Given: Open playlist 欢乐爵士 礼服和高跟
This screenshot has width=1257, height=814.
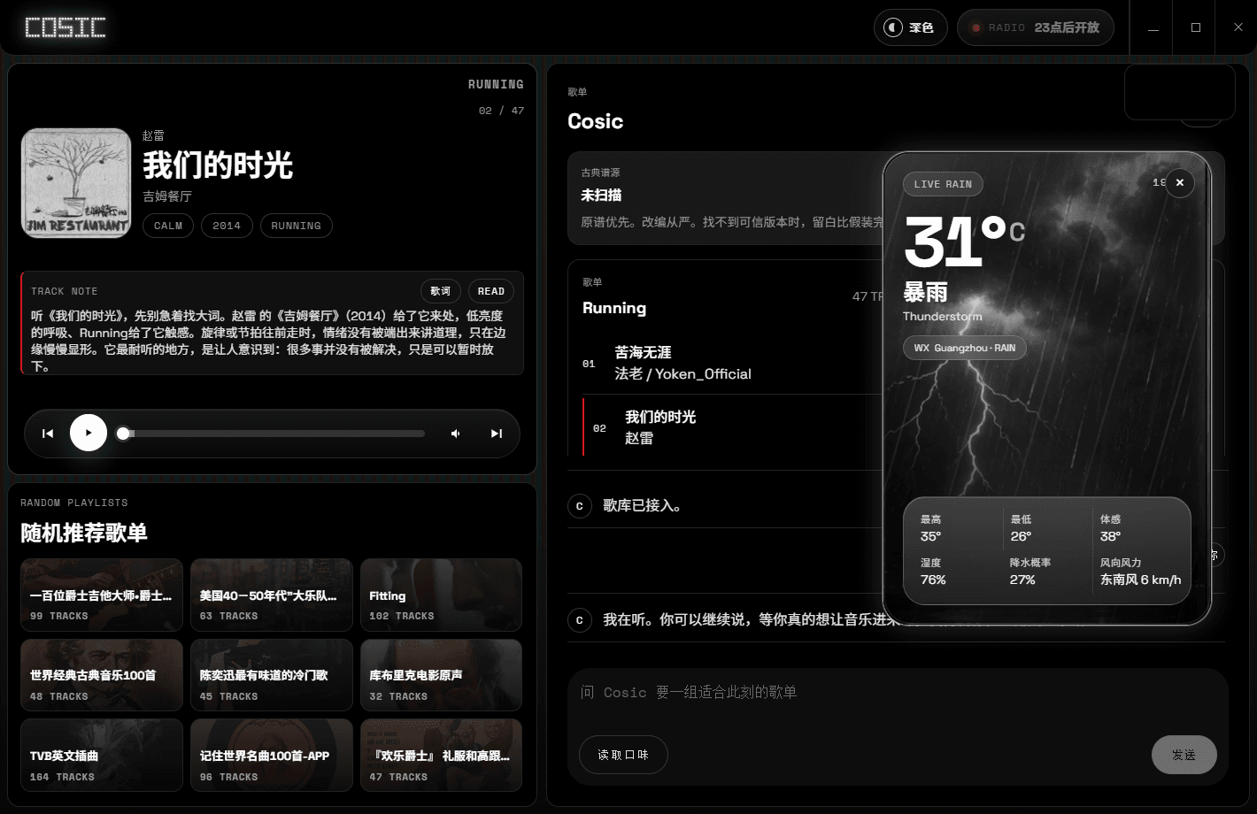Looking at the screenshot, I should pyautogui.click(x=441, y=756).
